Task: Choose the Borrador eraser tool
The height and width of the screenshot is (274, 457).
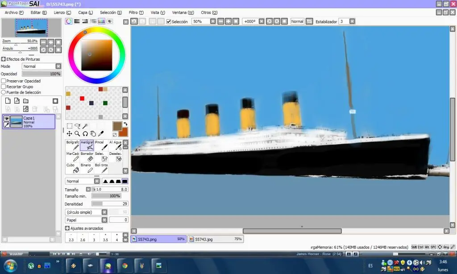Action: tap(87, 157)
